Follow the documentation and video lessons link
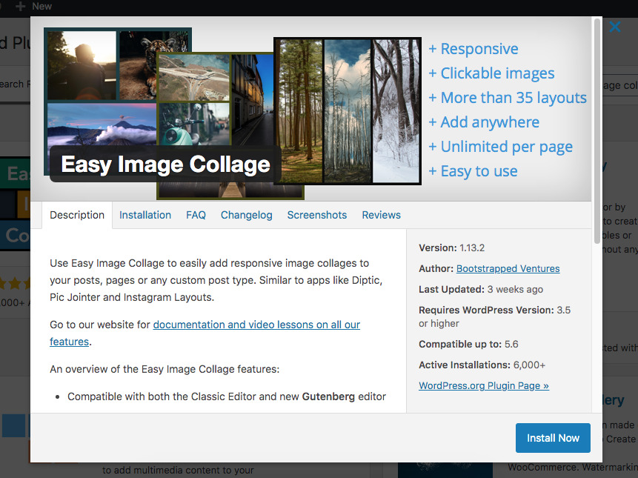 [x=256, y=325]
